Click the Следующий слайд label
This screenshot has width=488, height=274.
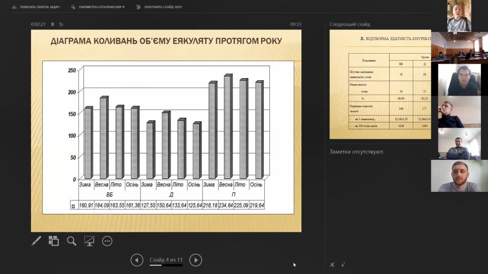pyautogui.click(x=350, y=24)
